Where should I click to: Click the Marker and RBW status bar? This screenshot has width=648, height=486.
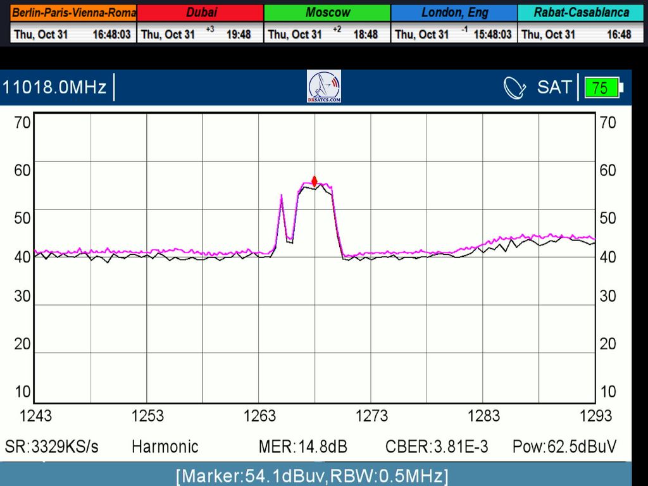click(312, 476)
